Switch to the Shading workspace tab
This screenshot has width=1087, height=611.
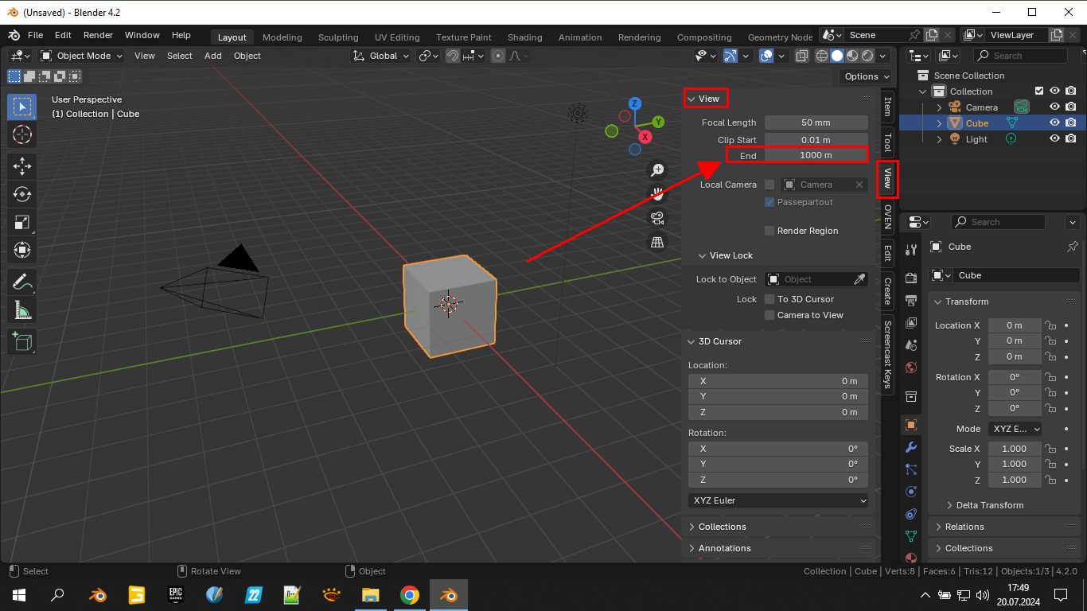click(525, 37)
